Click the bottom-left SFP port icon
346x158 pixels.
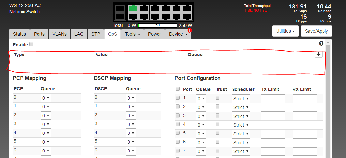click(120, 16)
